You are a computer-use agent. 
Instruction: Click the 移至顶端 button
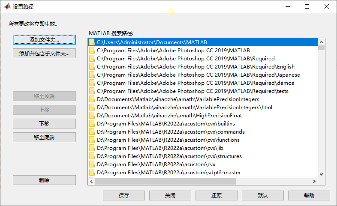pos(44,96)
